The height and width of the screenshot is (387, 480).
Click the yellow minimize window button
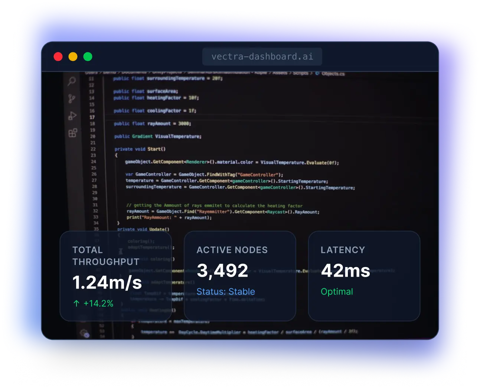click(x=73, y=56)
